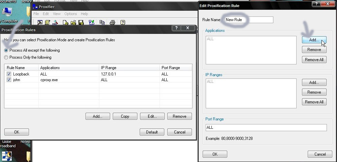
Task: Close the Edit Proxification Rule dialog with X
Action: click(x=328, y=4)
